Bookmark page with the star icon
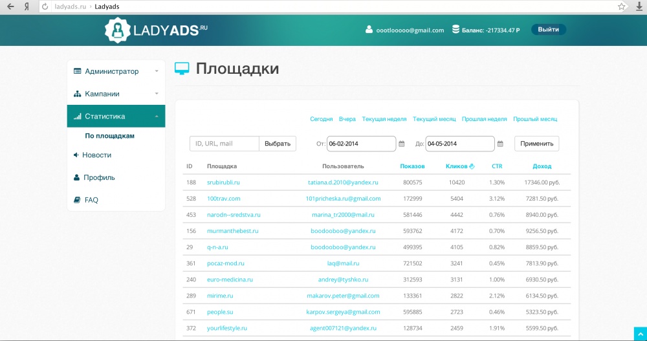 click(621, 6)
